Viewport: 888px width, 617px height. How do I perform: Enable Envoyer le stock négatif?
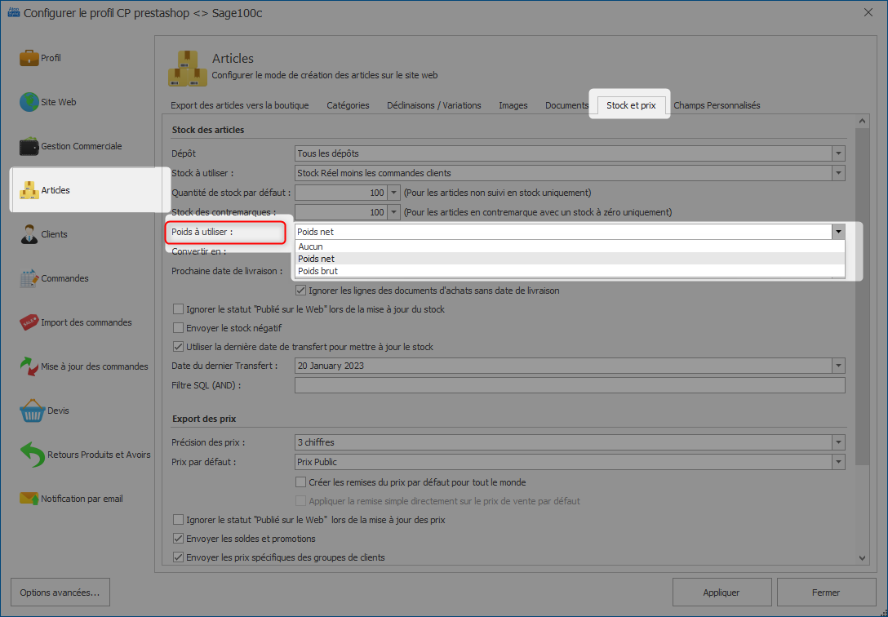[179, 328]
